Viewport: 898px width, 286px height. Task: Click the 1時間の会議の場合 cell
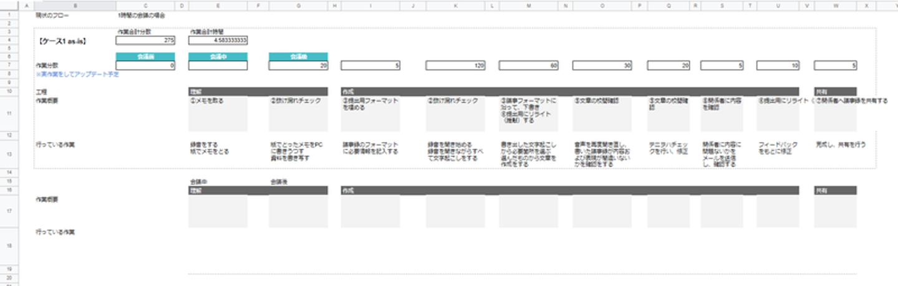[141, 14]
